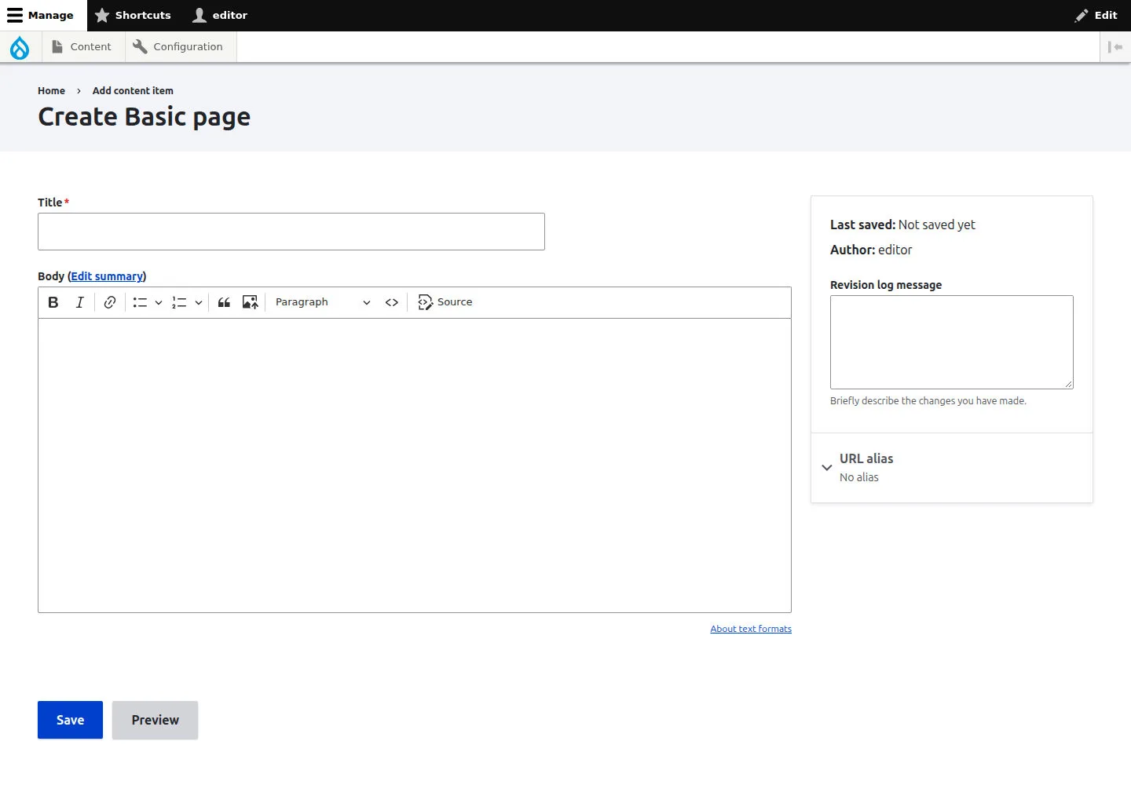The height and width of the screenshot is (785, 1131).
Task: Open the Paragraph heading dropdown
Action: click(323, 302)
